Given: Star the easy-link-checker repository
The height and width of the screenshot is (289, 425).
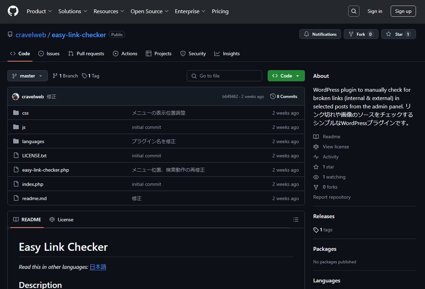Looking at the screenshot, I should pos(398,34).
